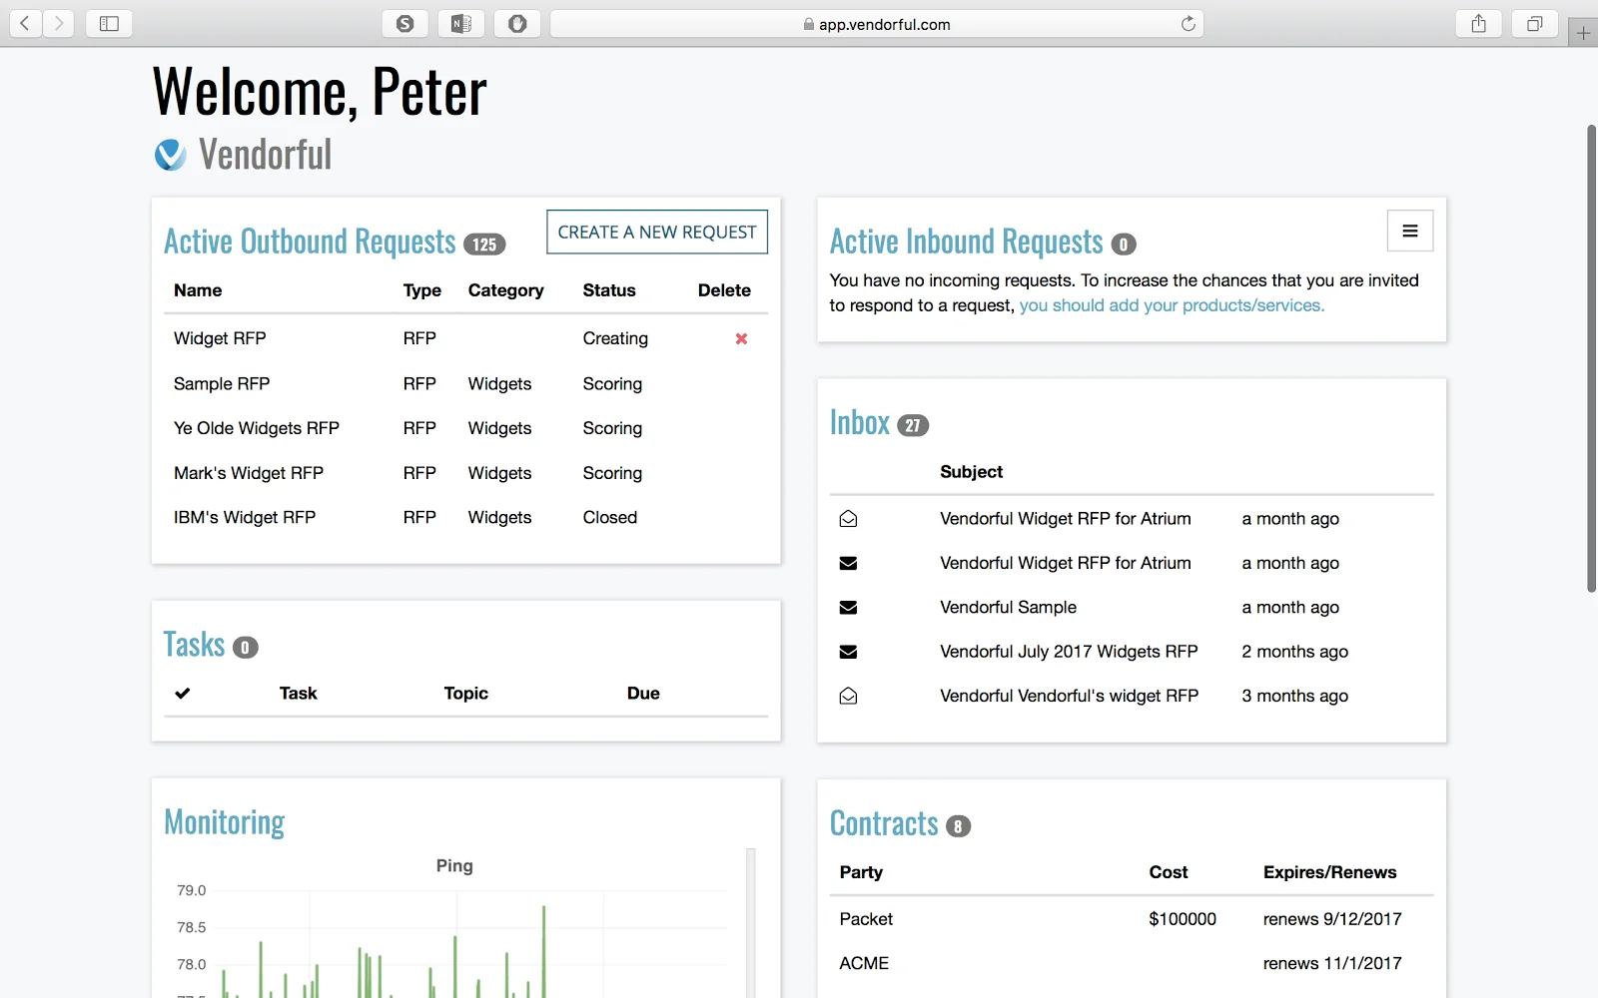
Task: Open the Sample RFP request
Action: 222,384
